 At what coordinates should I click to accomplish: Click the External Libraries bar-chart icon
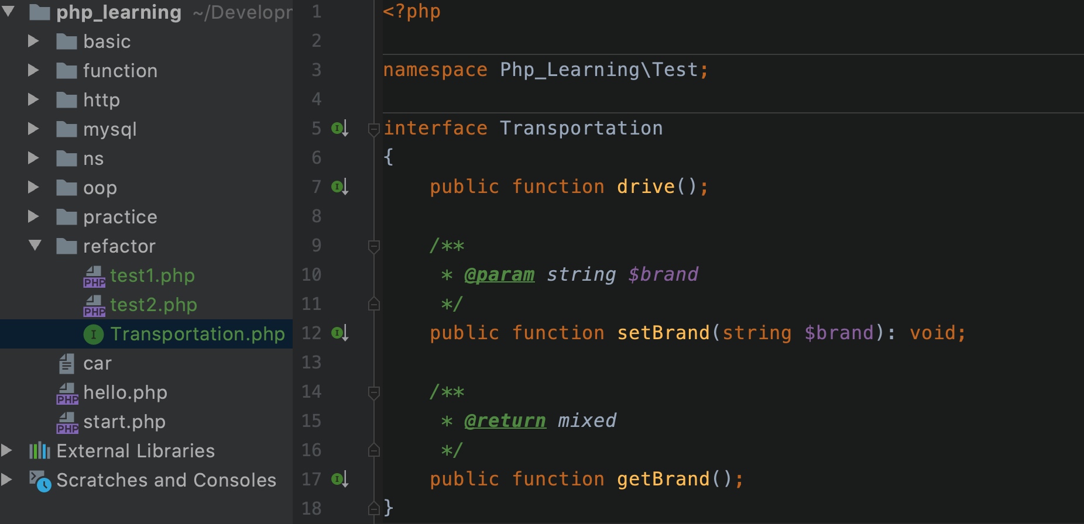[39, 450]
